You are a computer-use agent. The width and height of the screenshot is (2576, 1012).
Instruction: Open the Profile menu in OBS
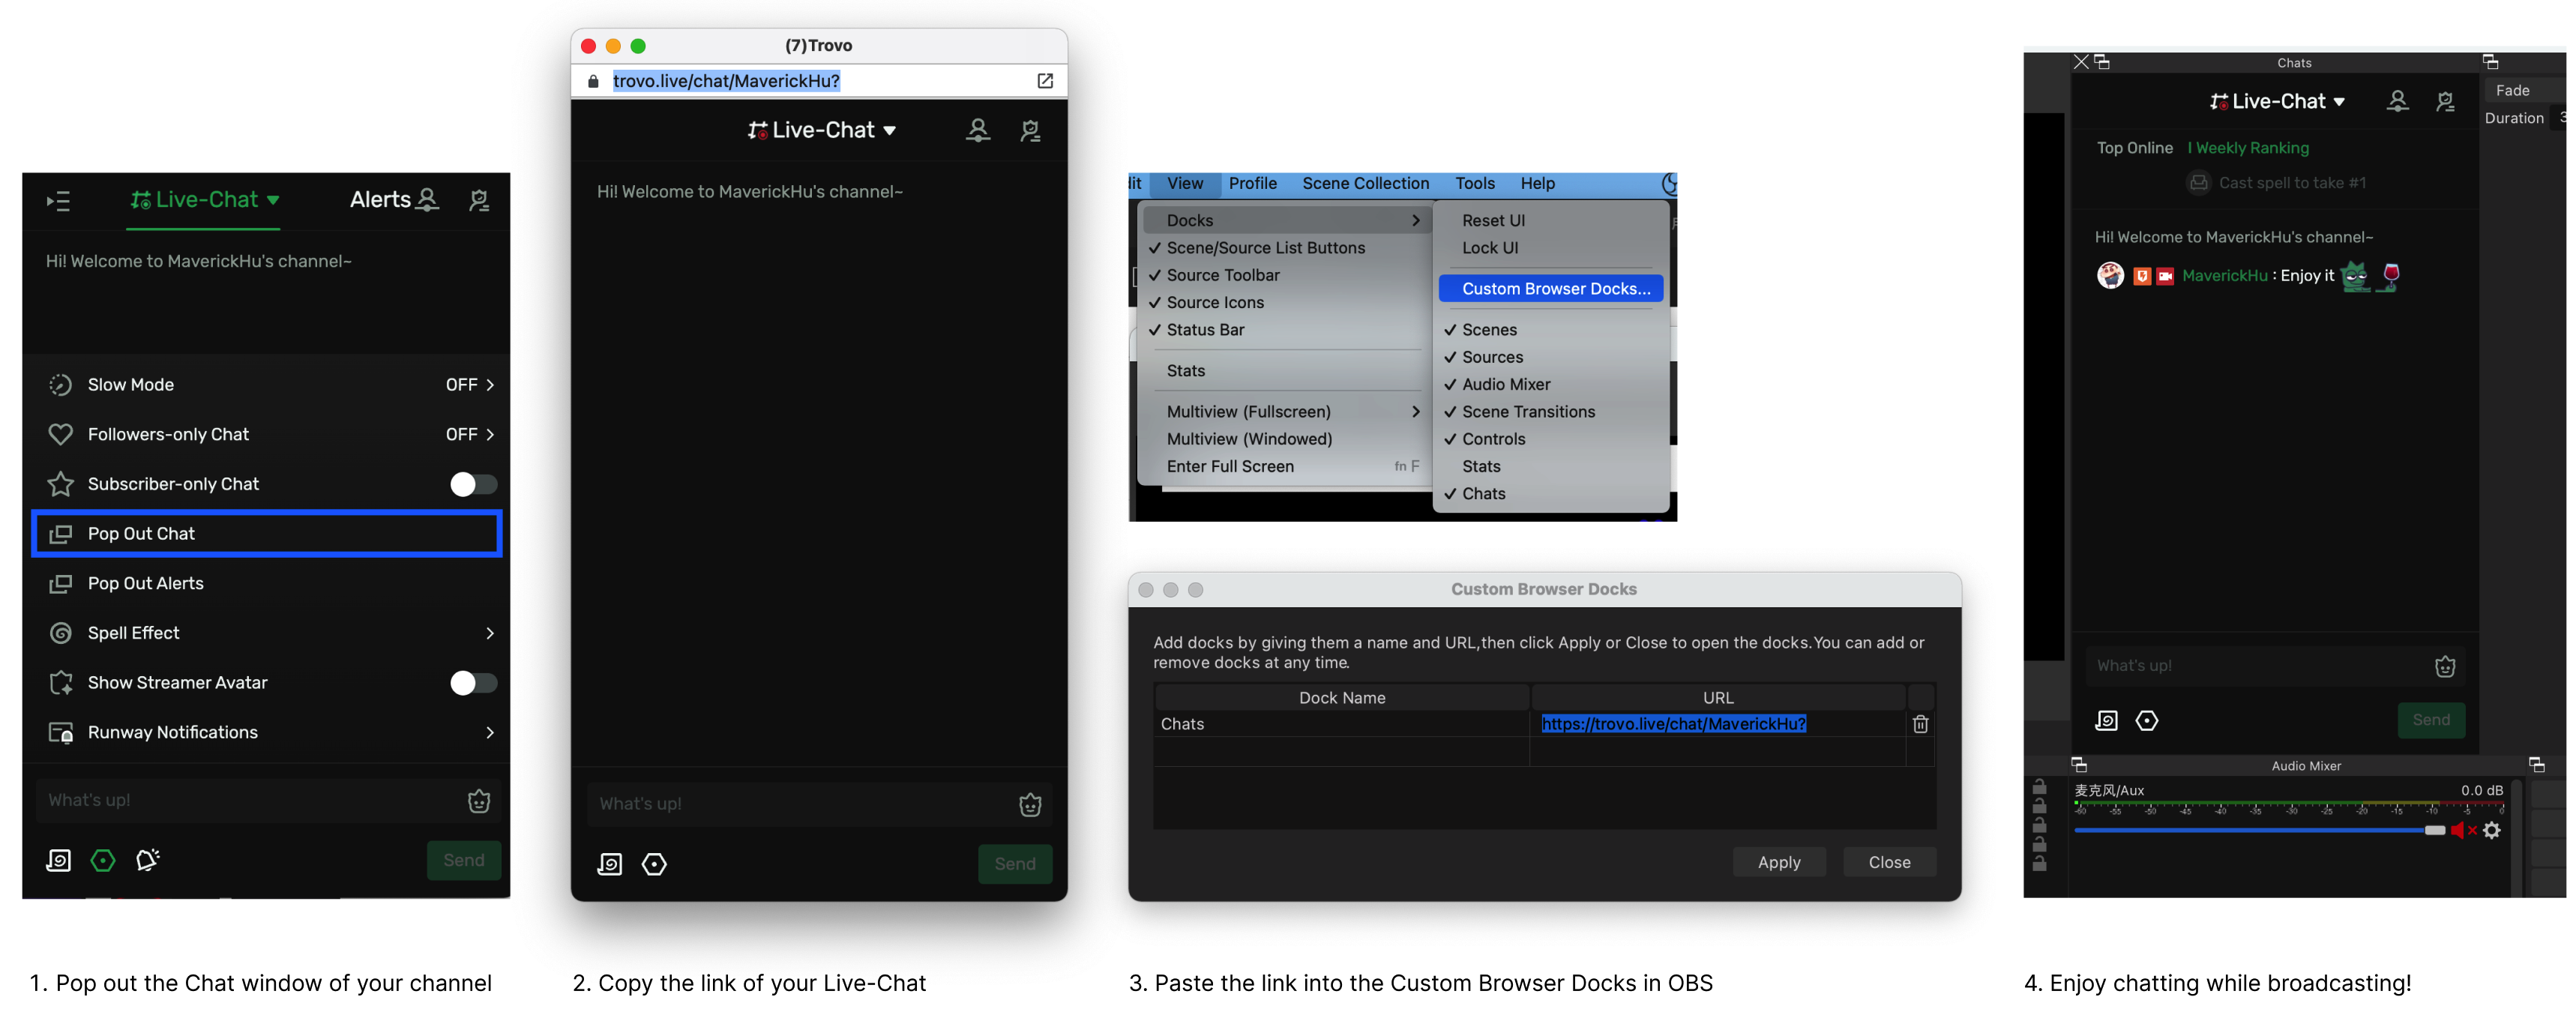pos(1252,183)
